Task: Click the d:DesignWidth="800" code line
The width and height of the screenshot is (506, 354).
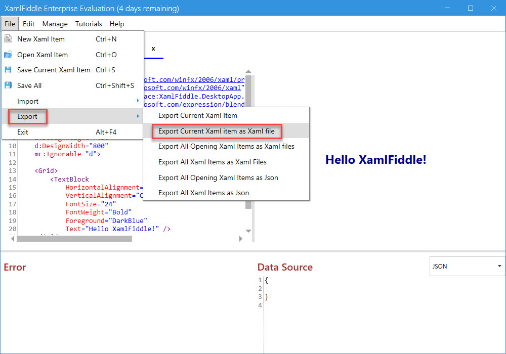Action: pos(71,146)
